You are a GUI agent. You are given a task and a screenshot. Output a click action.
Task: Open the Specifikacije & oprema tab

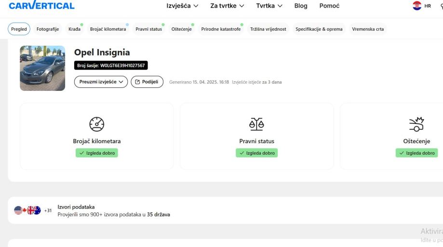click(319, 29)
